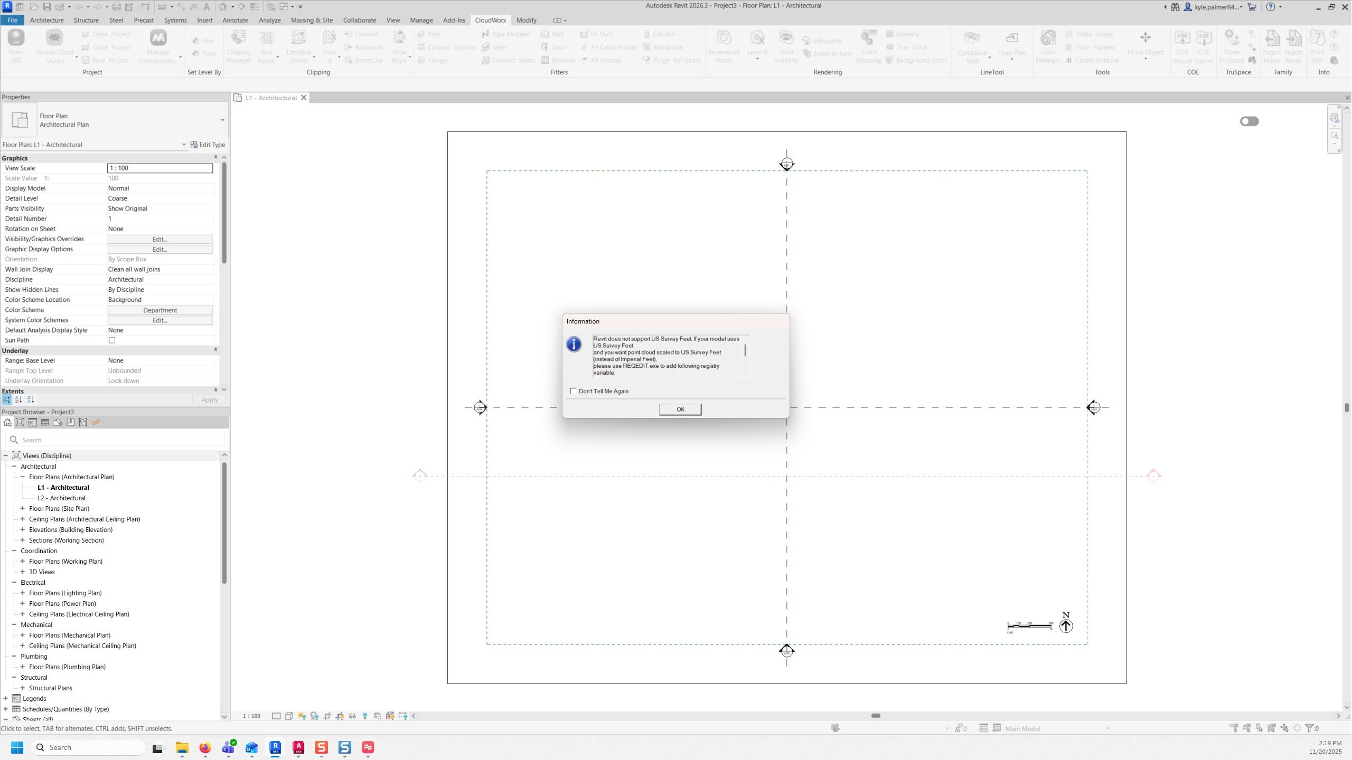Open the Floor Plan type selector dropdown
The width and height of the screenshot is (1352, 760).
(222, 120)
